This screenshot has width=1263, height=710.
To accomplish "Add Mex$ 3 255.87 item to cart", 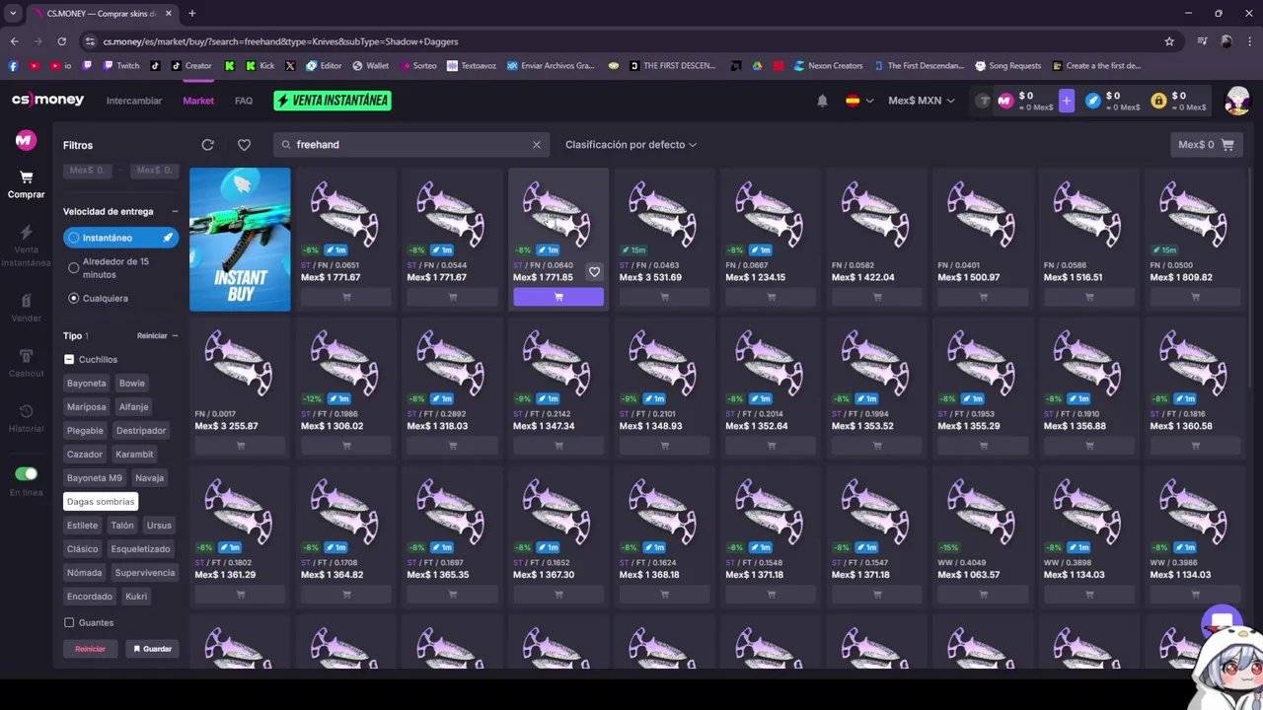I will pyautogui.click(x=240, y=446).
